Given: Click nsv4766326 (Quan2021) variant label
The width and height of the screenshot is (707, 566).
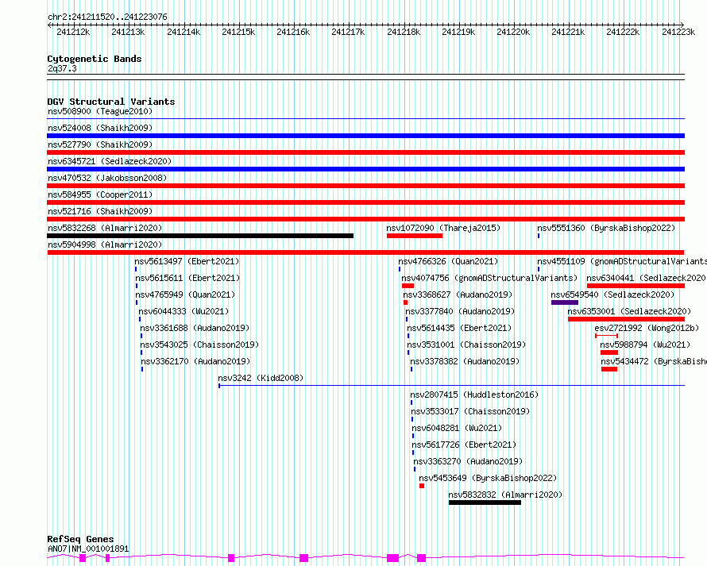Looking at the screenshot, I should [448, 261].
